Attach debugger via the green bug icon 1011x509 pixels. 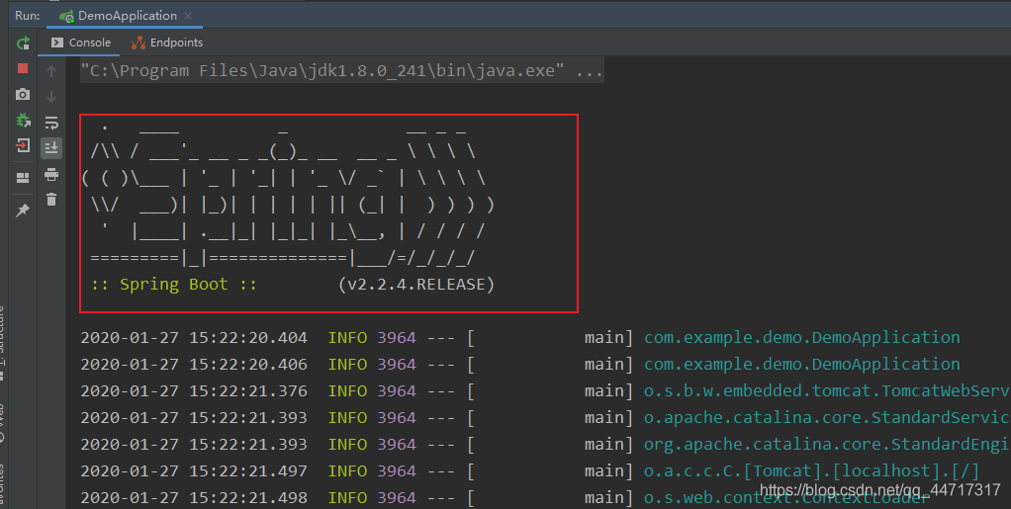23,120
